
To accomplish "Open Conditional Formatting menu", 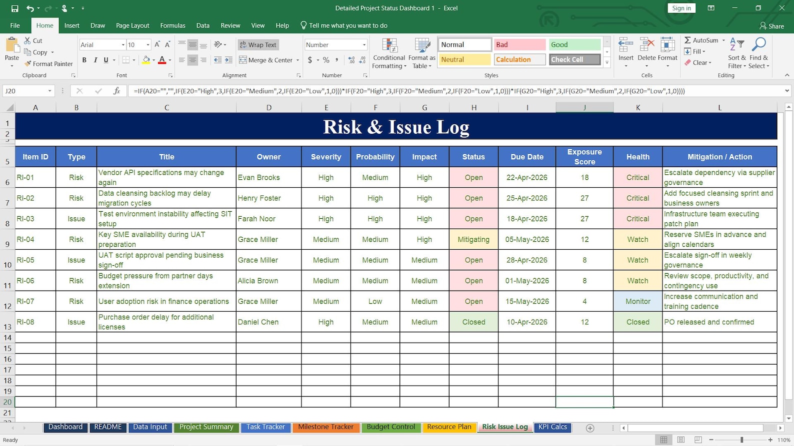I will pyautogui.click(x=389, y=53).
